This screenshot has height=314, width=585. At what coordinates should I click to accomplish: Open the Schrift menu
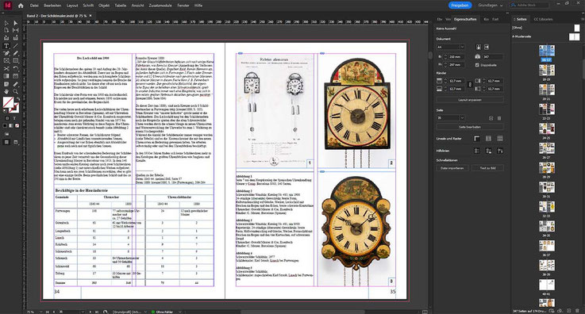88,6
